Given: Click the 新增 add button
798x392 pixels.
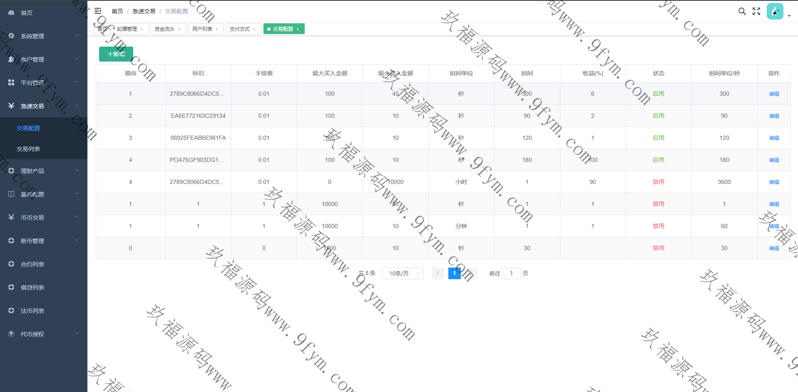Looking at the screenshot, I should point(116,54).
